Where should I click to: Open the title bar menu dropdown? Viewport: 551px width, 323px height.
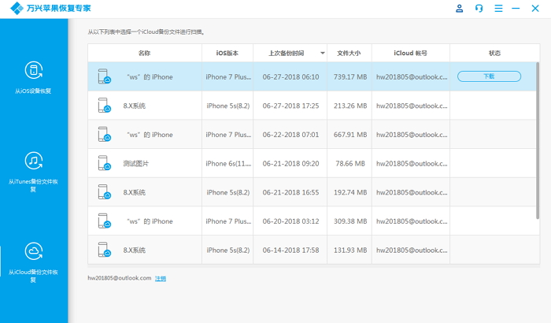[497, 8]
